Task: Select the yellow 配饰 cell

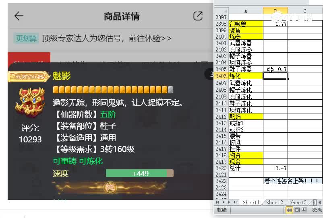Action: pyautogui.click(x=246, y=117)
